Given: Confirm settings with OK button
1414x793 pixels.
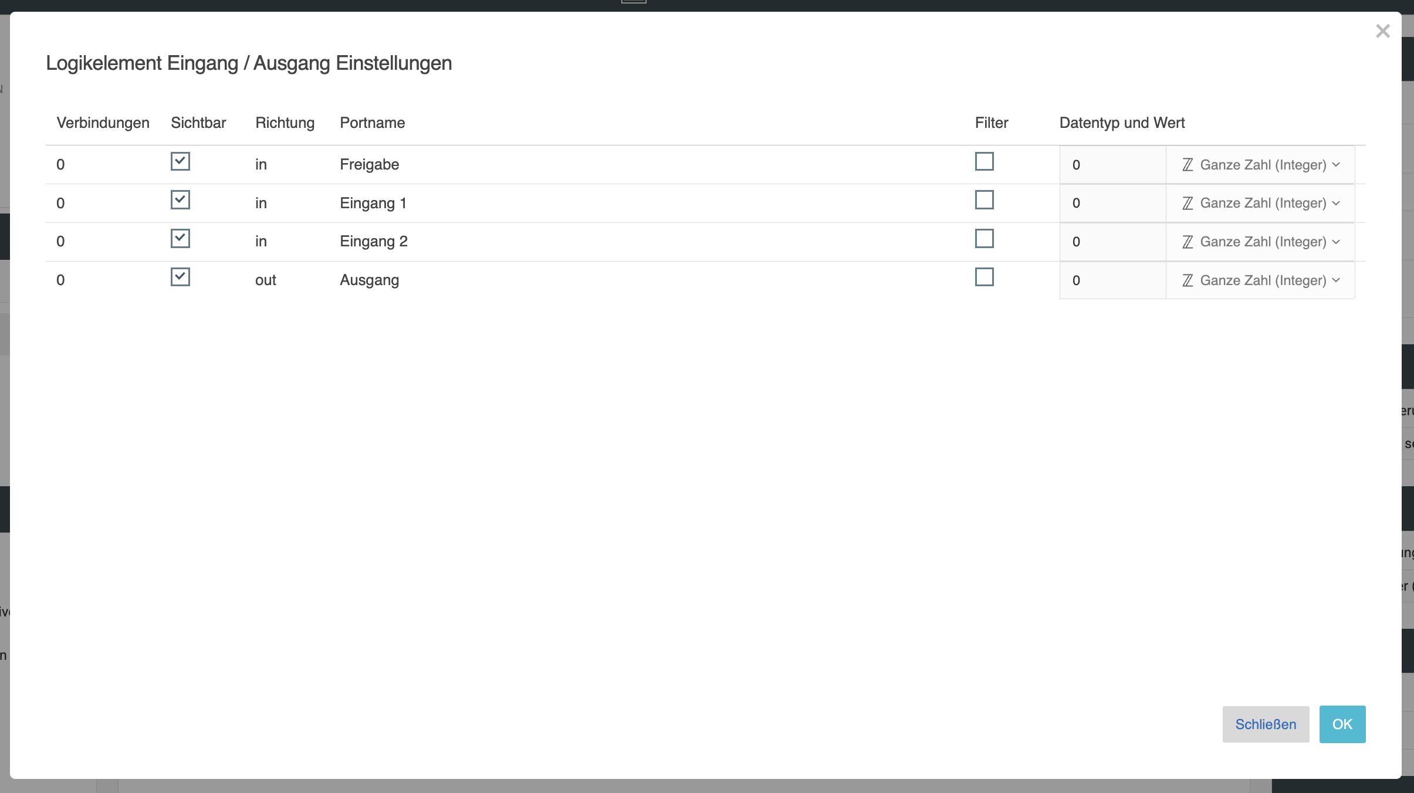Looking at the screenshot, I should click(1342, 724).
